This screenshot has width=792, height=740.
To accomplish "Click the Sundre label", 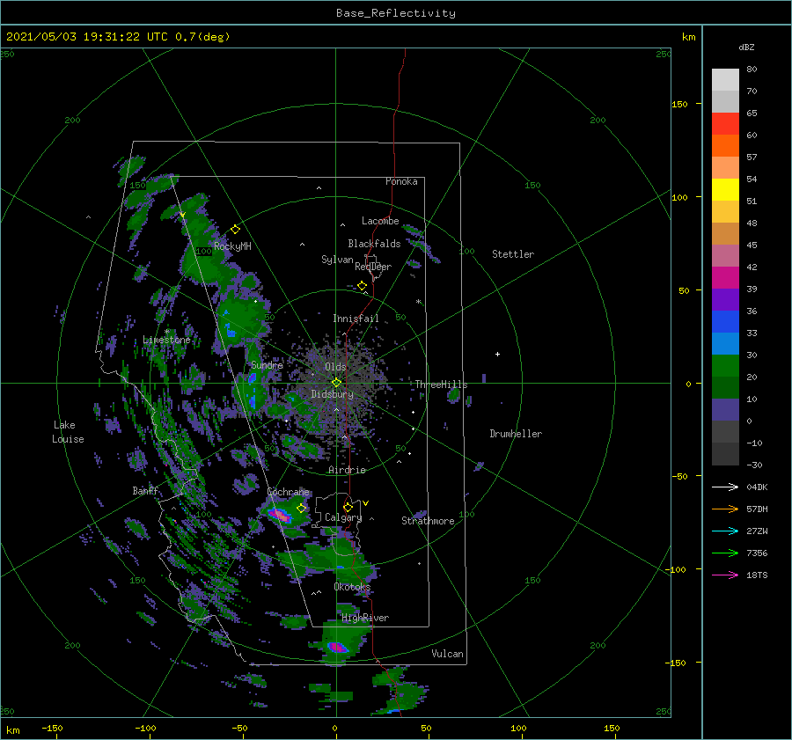I will pos(268,364).
